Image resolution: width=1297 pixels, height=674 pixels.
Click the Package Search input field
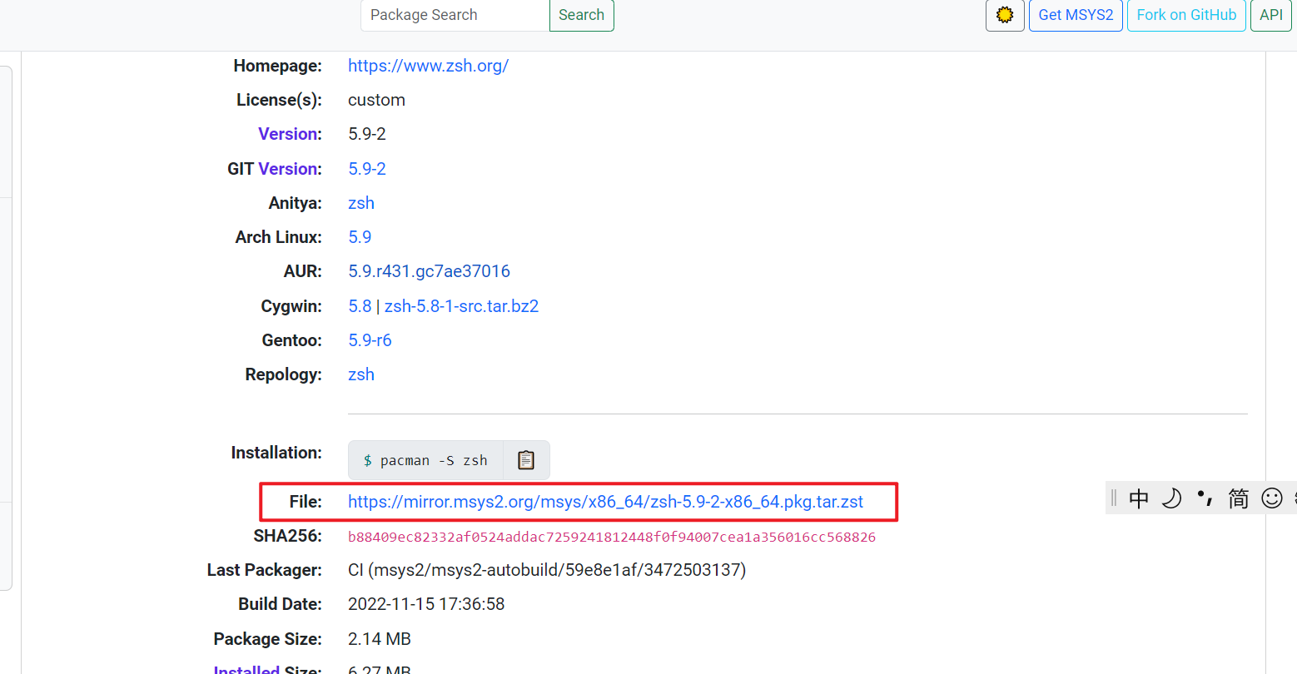[455, 15]
